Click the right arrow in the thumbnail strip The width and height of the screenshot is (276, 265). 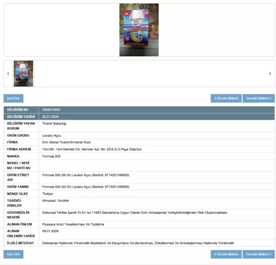(270, 74)
